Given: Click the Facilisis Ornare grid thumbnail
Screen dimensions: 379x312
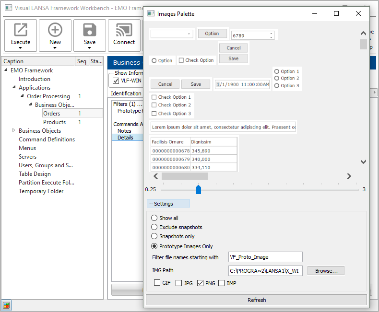Looking at the screenshot, I should coord(194,154).
